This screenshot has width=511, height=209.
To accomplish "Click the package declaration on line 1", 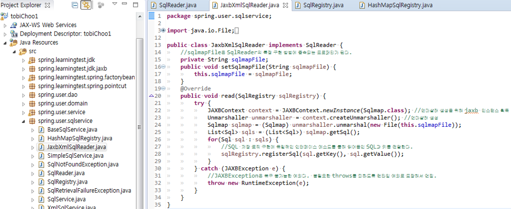I will [x=219, y=16].
